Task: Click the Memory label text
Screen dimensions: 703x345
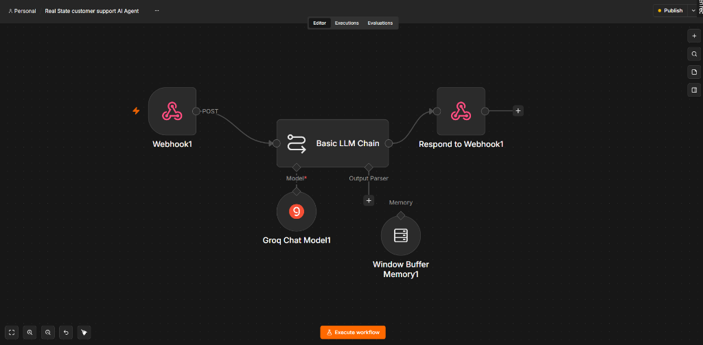Action: click(401, 202)
